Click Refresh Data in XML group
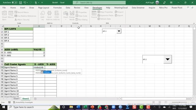Image resolution: width=196 pixels, height=110 pixels. (104, 19)
